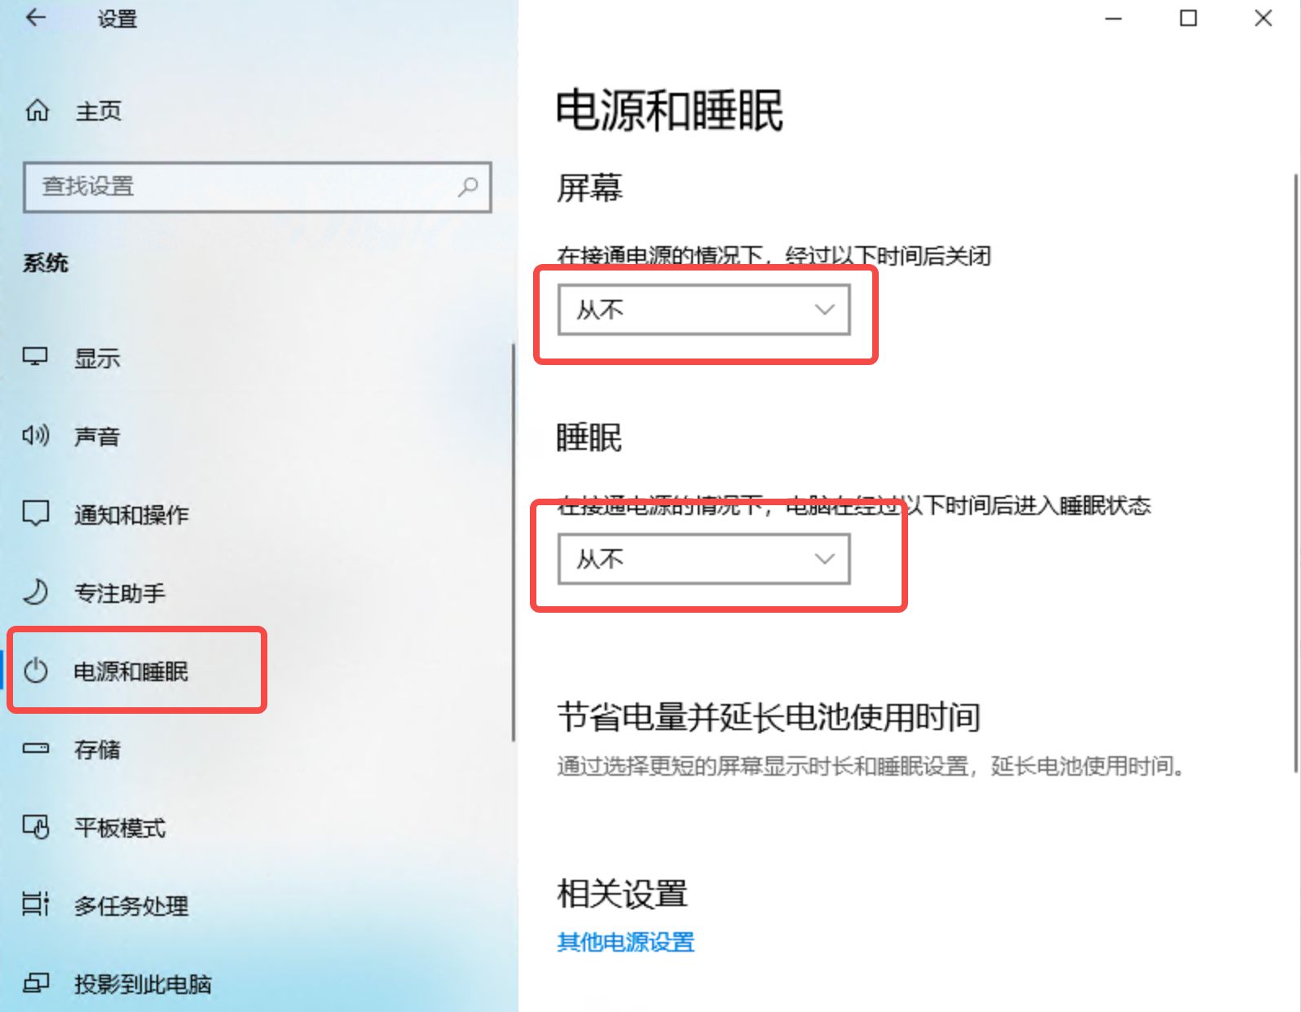Click the moon icon for 专注助手
Viewport: 1301px width, 1012px height.
pos(36,592)
